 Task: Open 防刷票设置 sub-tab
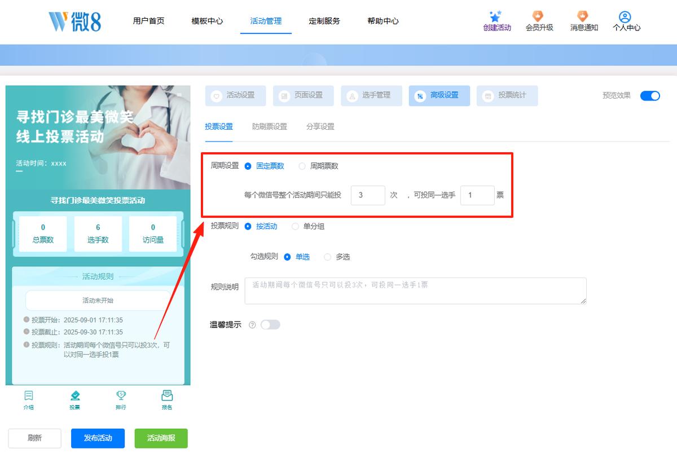click(x=270, y=126)
